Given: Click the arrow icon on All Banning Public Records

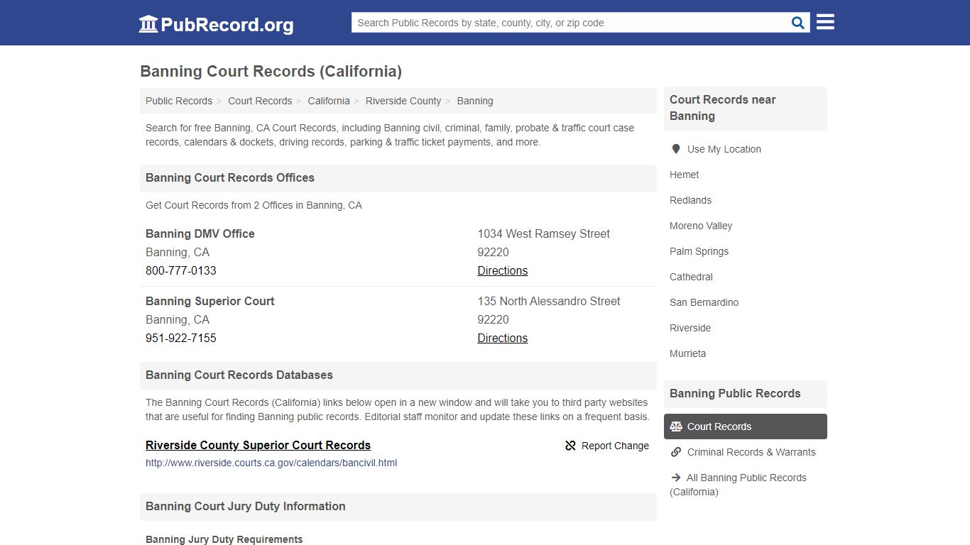Looking at the screenshot, I should (676, 478).
